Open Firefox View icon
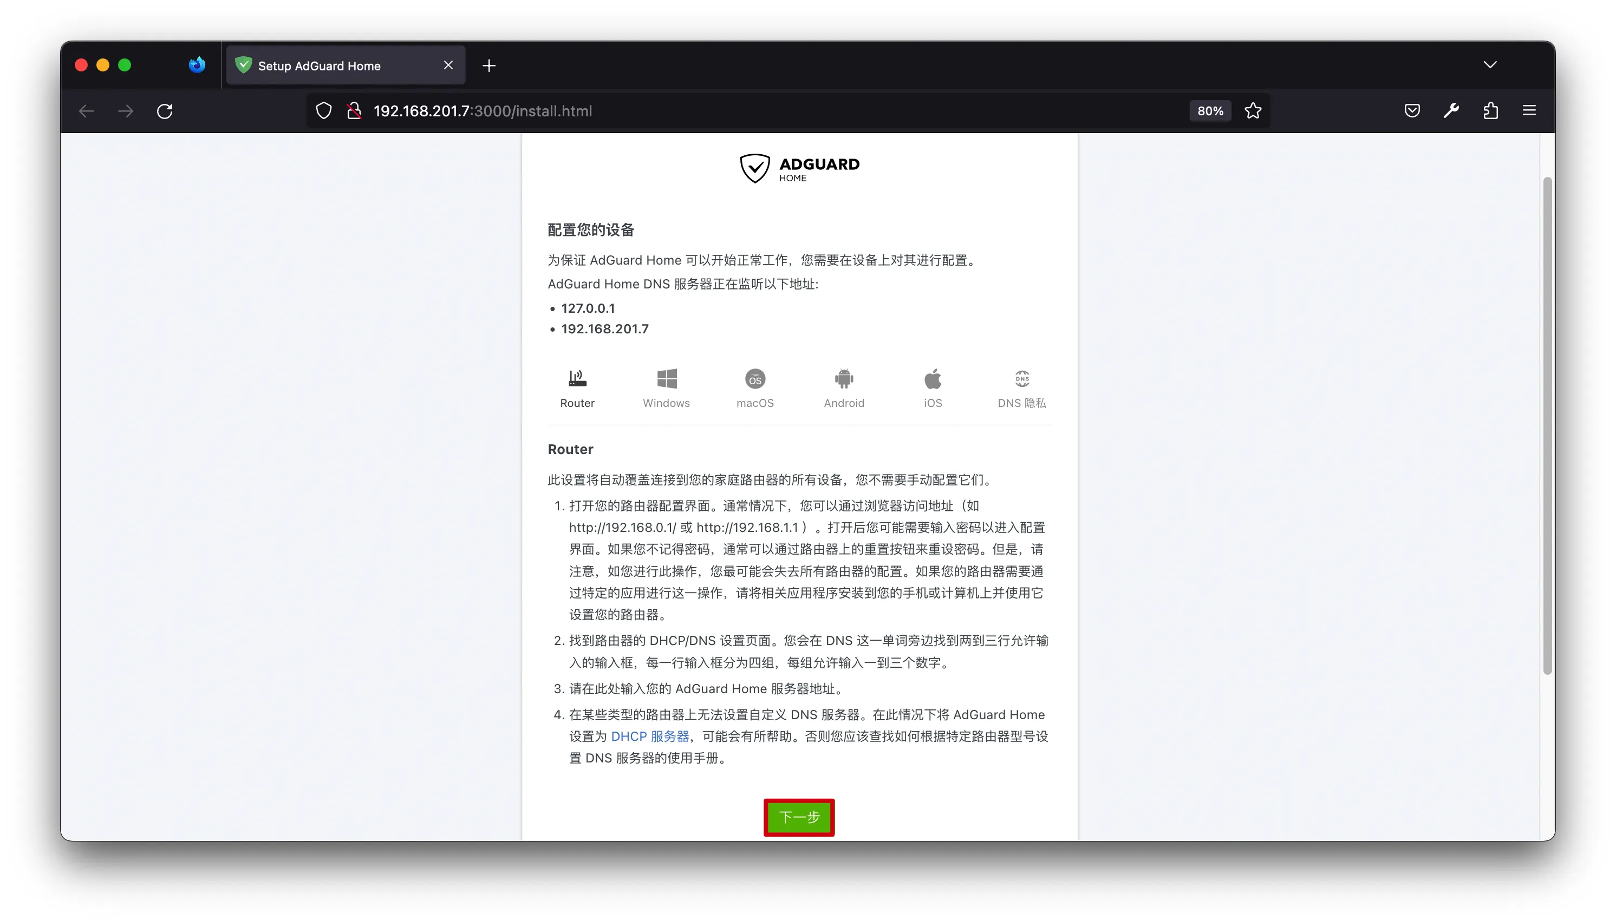 [197, 64]
